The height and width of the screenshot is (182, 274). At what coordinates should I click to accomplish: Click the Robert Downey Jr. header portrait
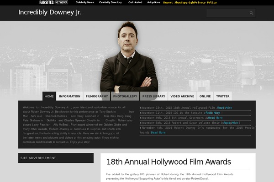[x=129, y=58]
